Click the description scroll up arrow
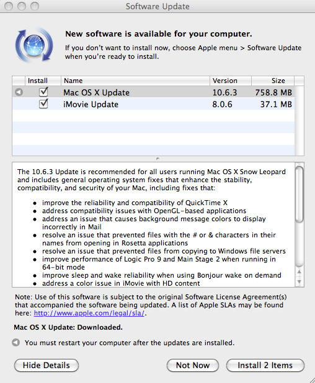The image size is (315, 383). (x=299, y=271)
